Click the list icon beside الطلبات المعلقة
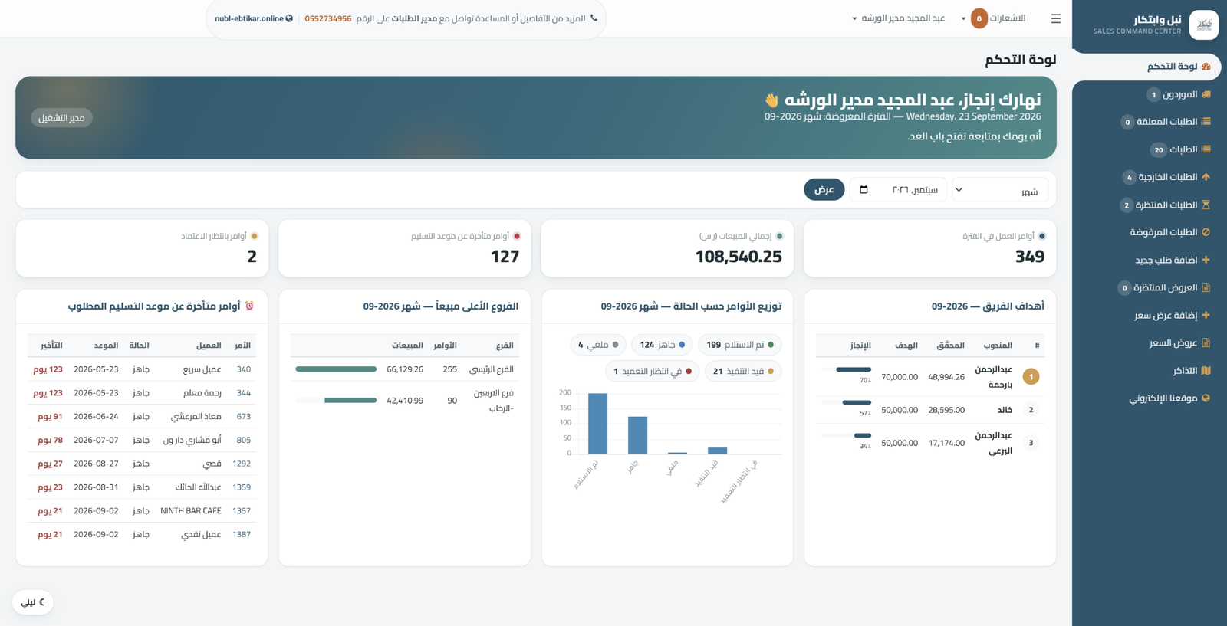The image size is (1227, 626). coord(1206,122)
